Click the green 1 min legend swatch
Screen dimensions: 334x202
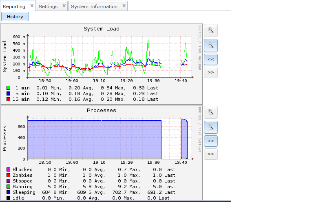coord(8,88)
